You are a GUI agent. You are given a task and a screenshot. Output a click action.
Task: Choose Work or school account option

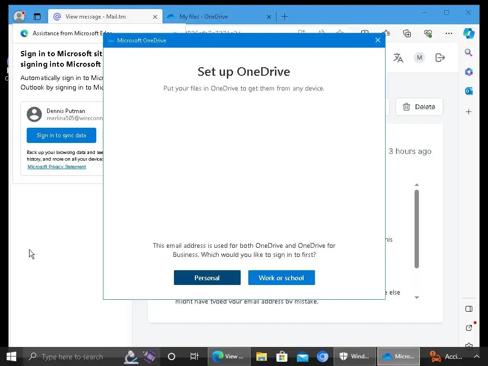pyautogui.click(x=281, y=278)
